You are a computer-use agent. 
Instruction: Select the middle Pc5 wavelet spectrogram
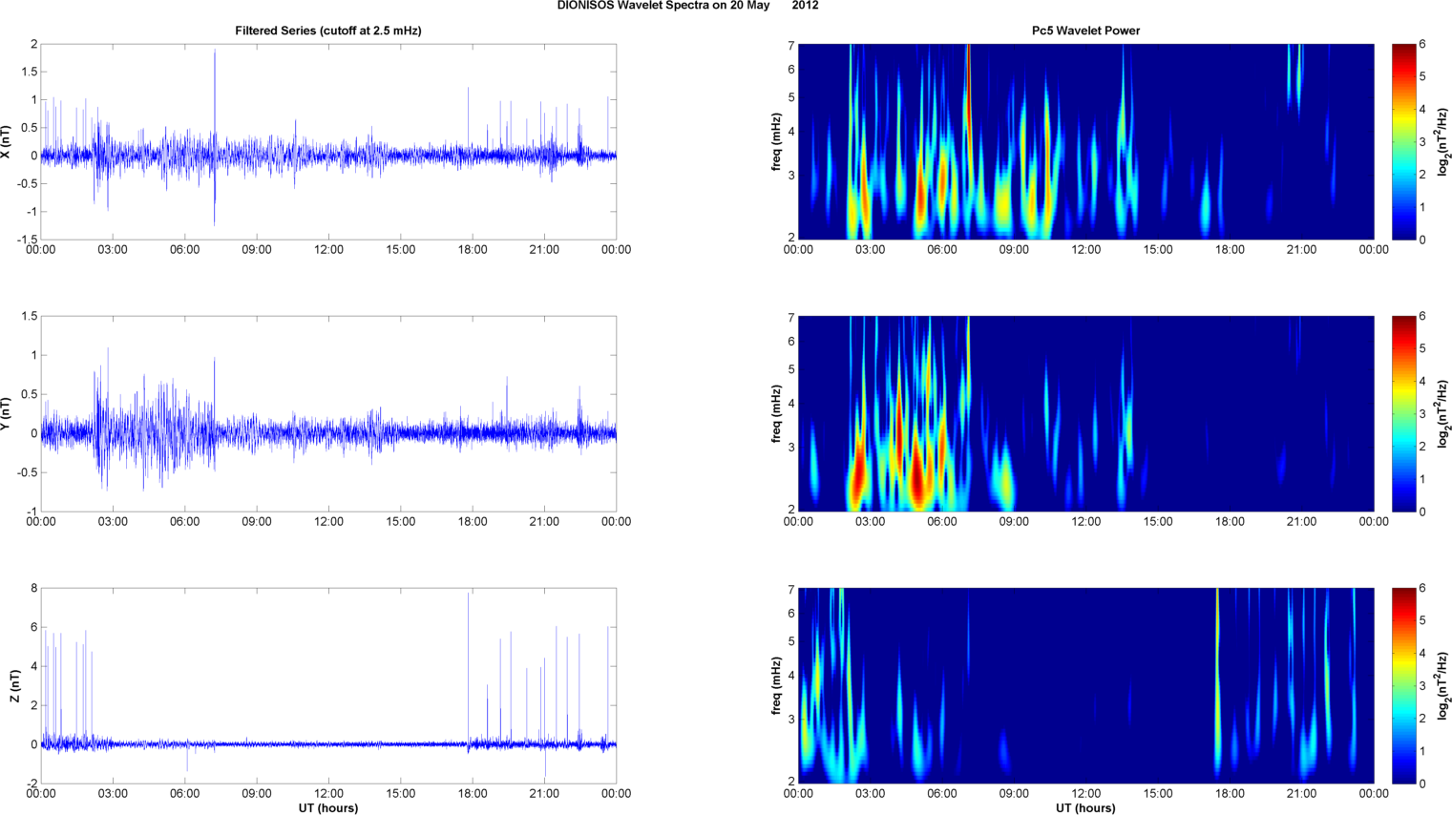(x=1085, y=414)
